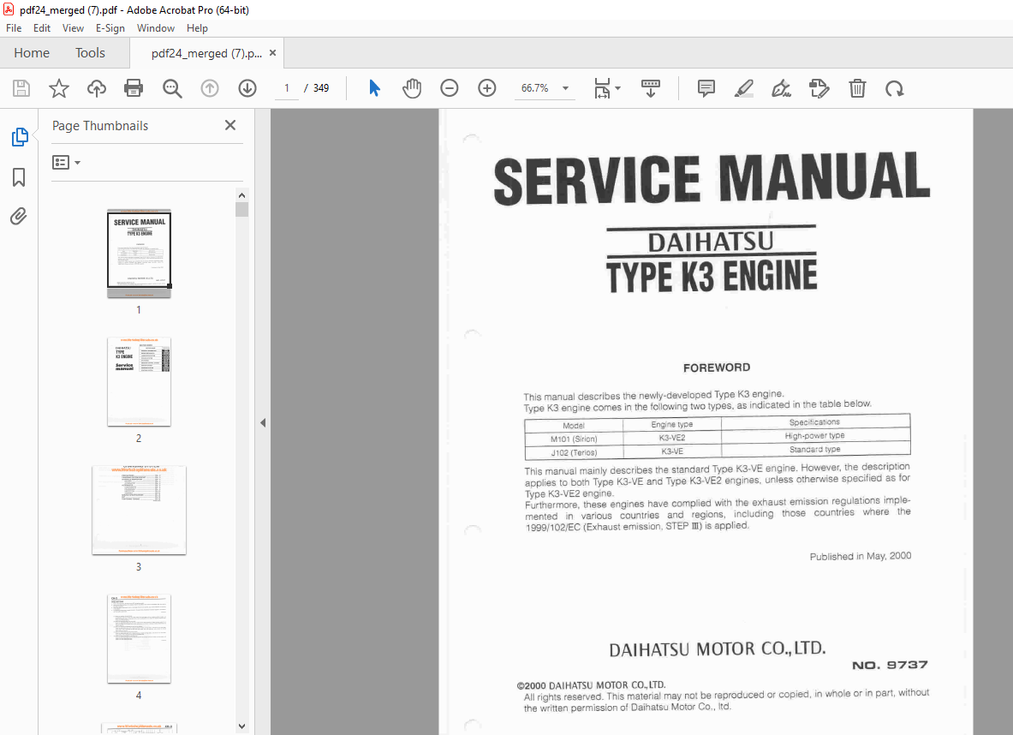Click thumbnail scrollbar up arrow
Screen dimensions: 1013x735
coord(242,195)
